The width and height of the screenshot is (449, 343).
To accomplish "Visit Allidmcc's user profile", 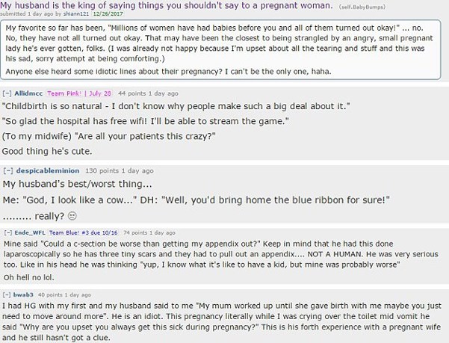I will [28, 93].
